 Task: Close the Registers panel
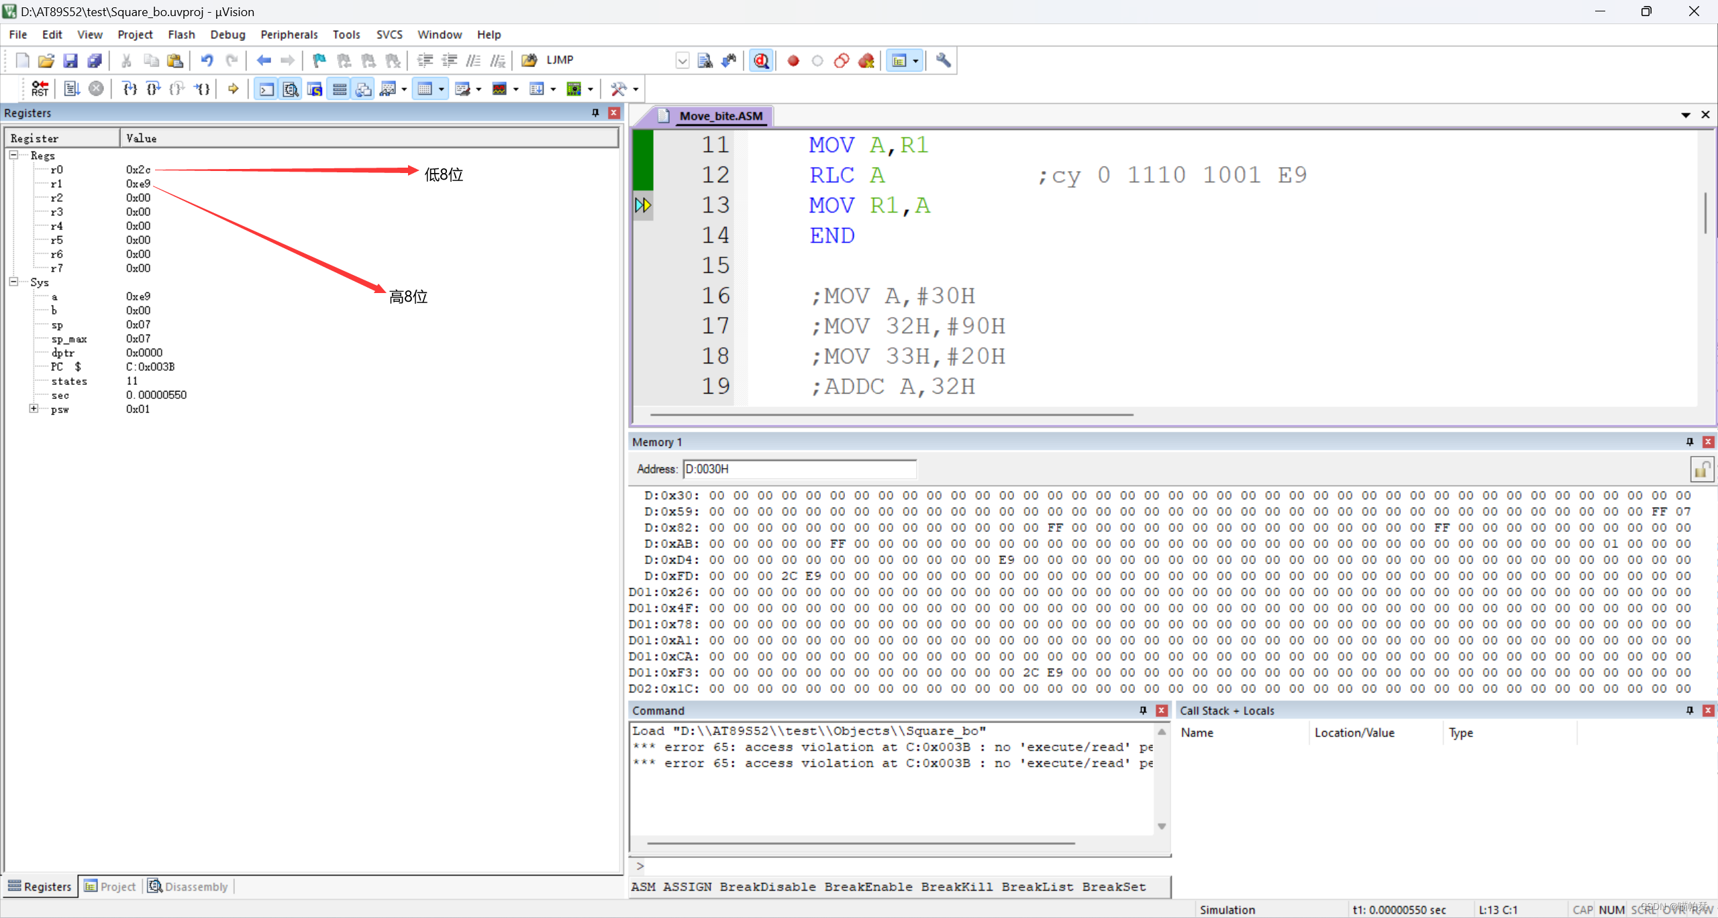click(613, 113)
